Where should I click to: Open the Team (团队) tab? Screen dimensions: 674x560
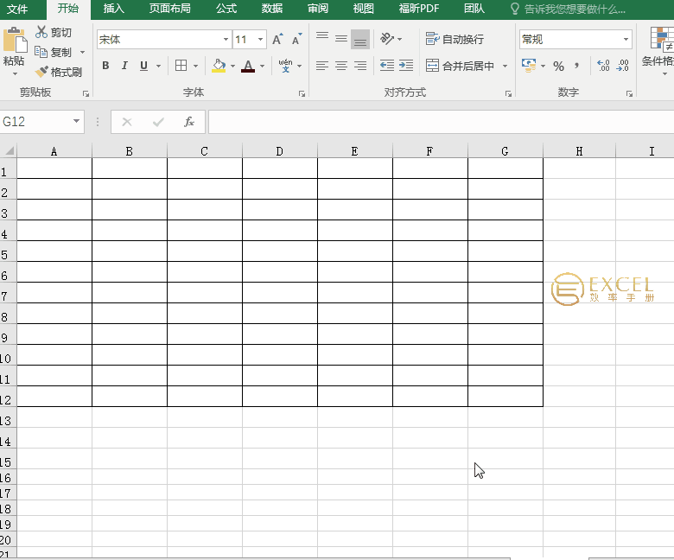(474, 9)
